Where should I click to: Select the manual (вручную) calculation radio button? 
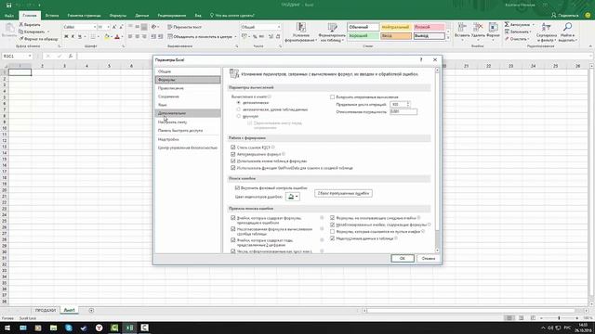(239, 116)
